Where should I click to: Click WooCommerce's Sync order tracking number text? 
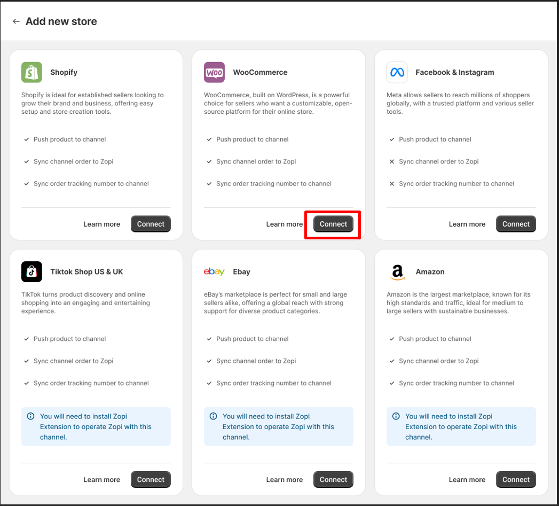[274, 184]
